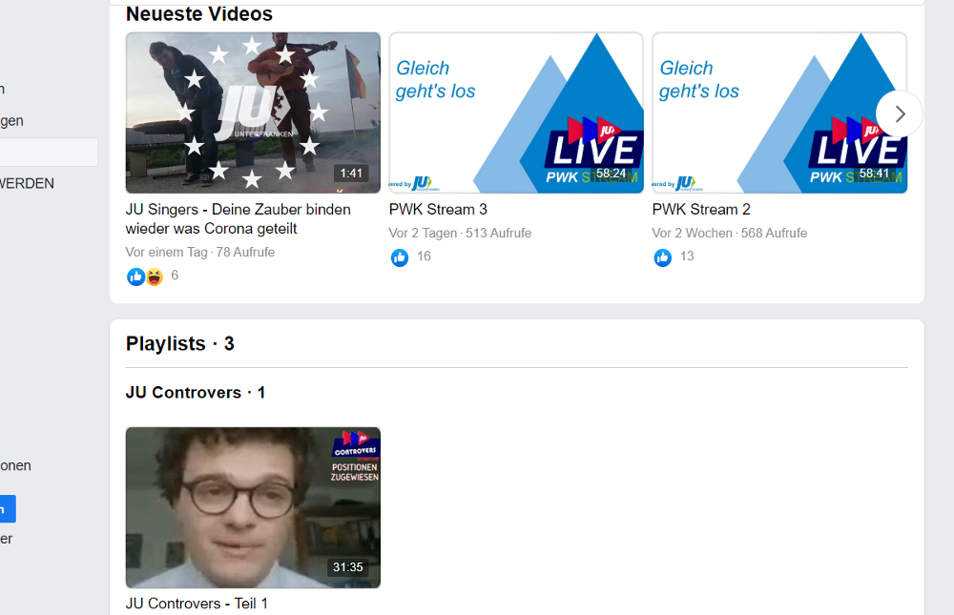This screenshot has width=954, height=615.
Task: Open the PWK Stream 2 title link
Action: tap(701, 209)
